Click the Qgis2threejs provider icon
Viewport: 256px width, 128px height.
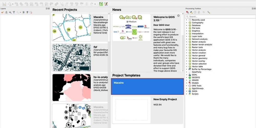190,89
